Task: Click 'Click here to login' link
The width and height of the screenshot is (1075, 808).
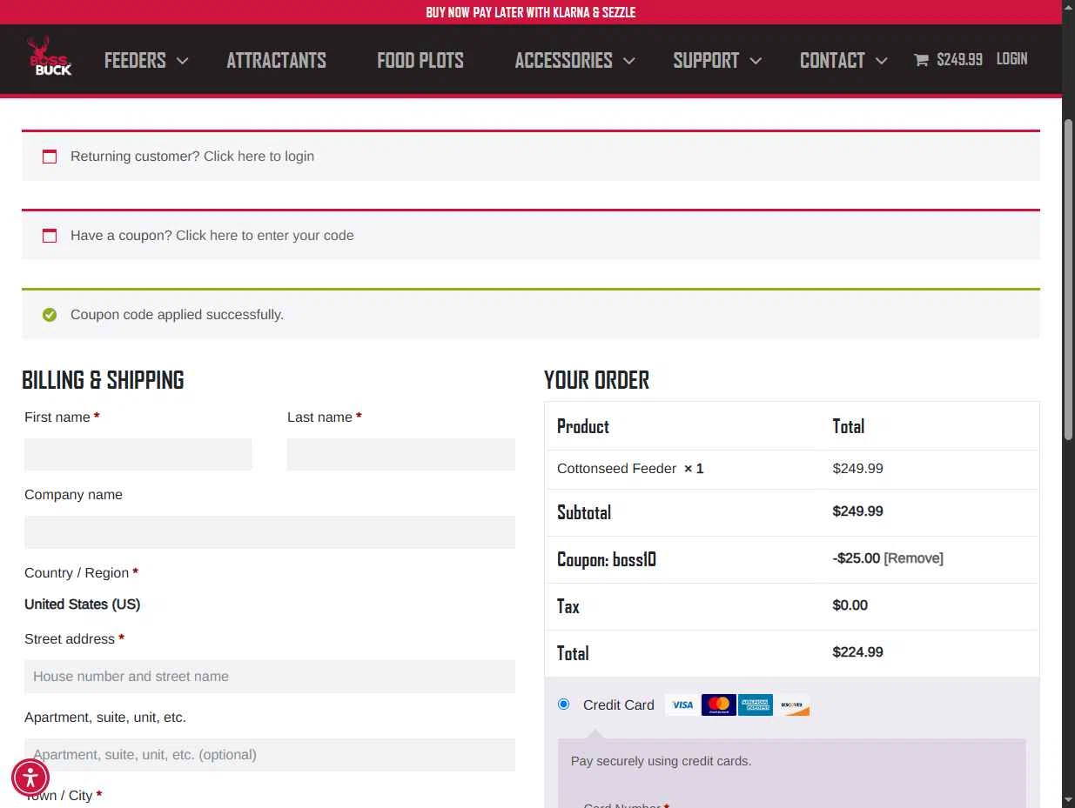Action: click(259, 157)
